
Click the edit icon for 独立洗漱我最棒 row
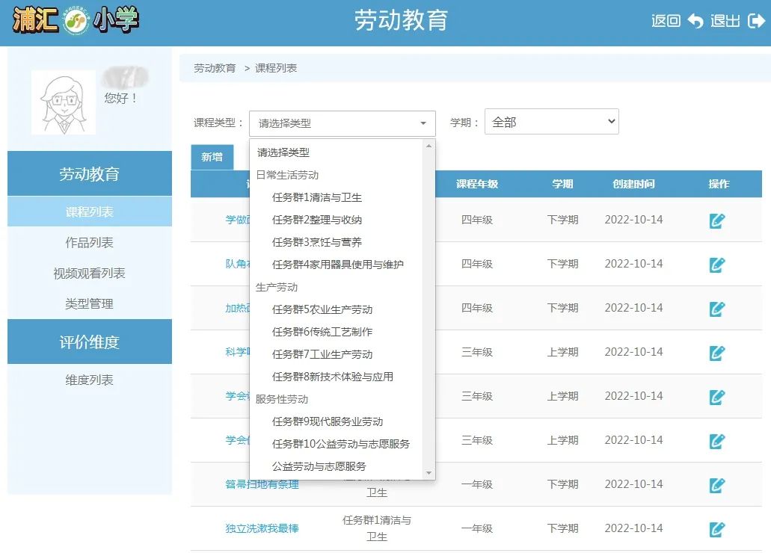pos(717,529)
